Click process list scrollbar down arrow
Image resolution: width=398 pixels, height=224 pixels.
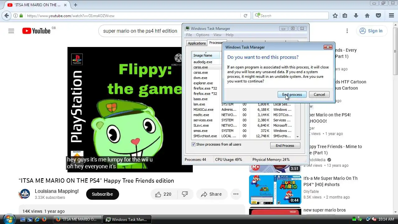point(298,137)
